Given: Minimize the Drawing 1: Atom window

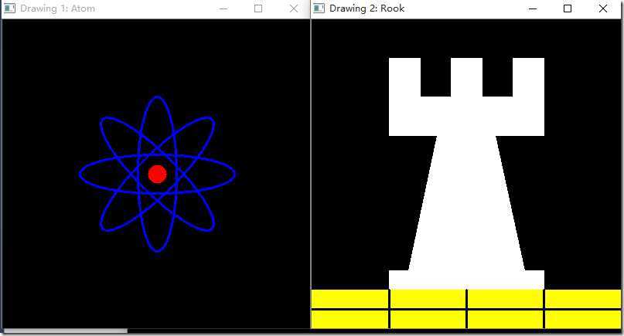Looking at the screenshot, I should point(223,8).
